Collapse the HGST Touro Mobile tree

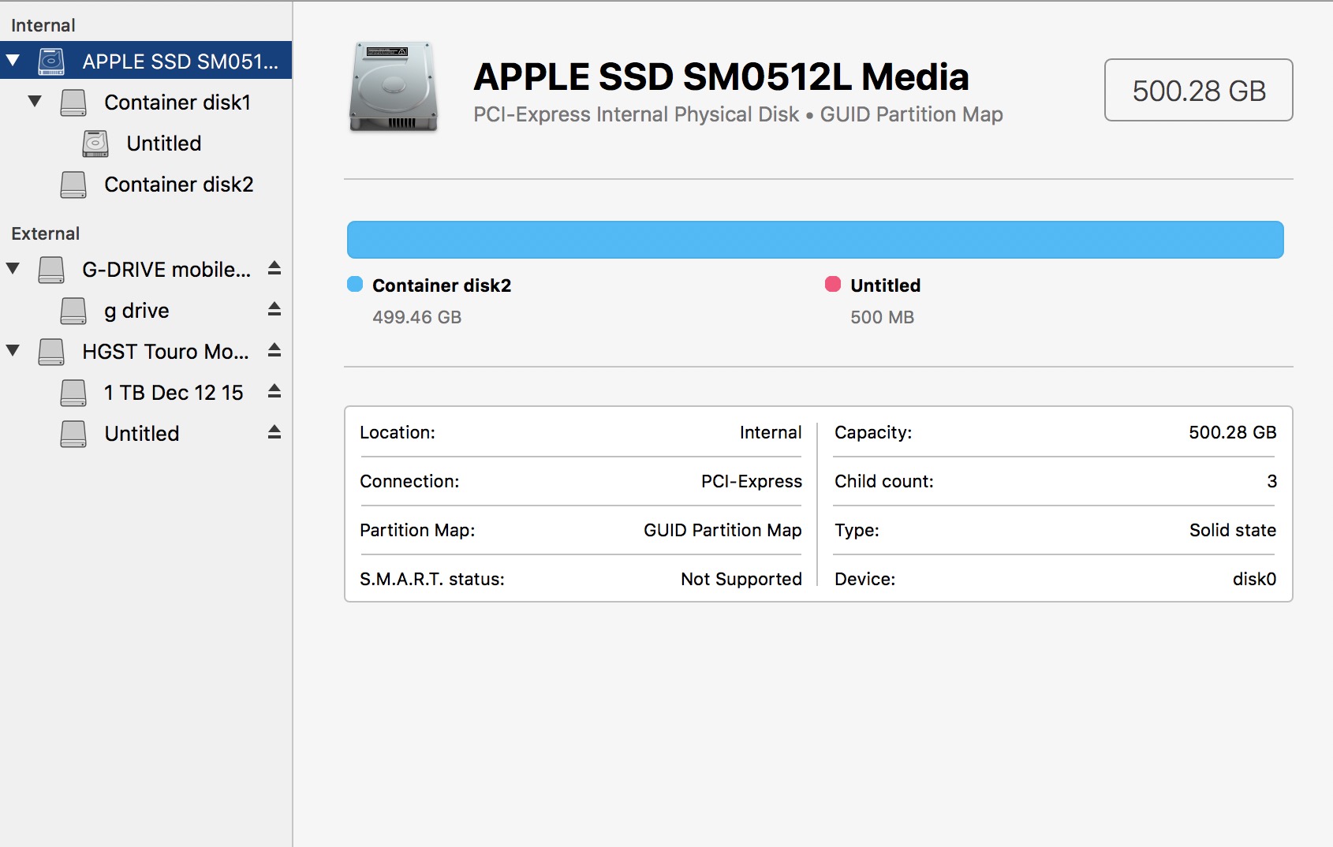[13, 351]
